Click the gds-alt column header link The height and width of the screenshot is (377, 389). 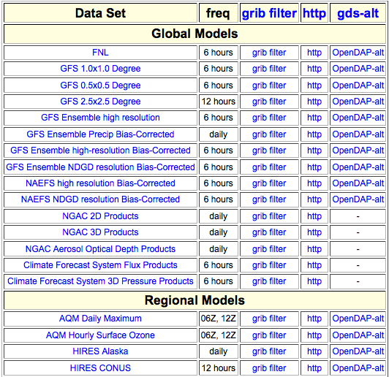tap(358, 13)
